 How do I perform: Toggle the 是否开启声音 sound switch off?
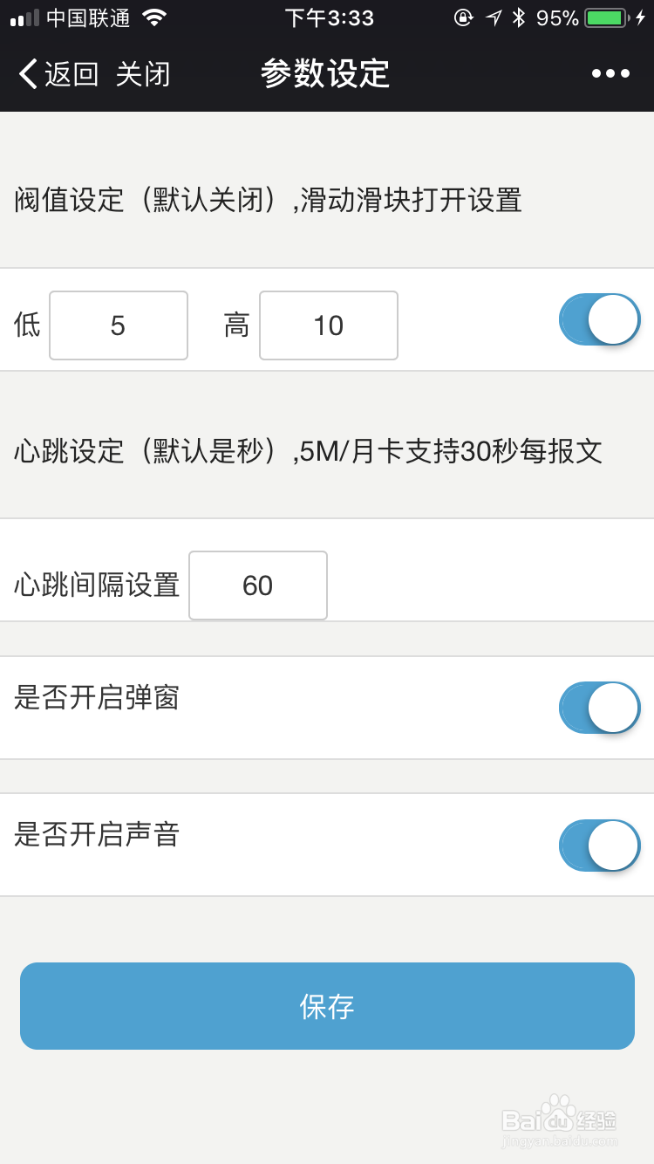[599, 846]
